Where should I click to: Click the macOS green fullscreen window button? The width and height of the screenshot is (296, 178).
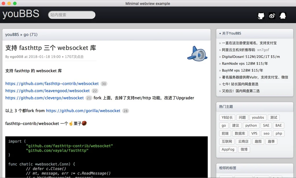[15, 3]
